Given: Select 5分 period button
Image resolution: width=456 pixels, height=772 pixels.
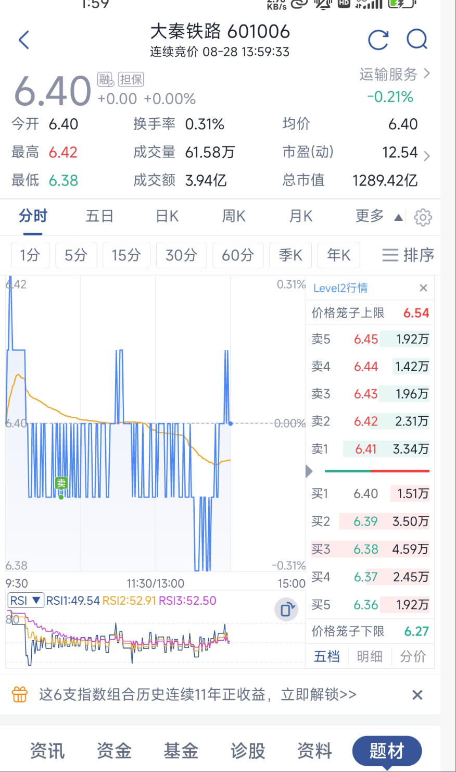Looking at the screenshot, I should 76,255.
